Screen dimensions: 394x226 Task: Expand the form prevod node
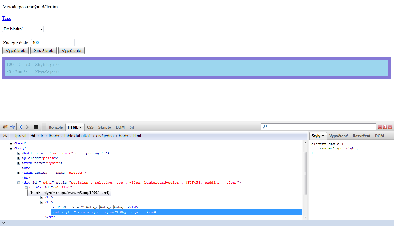(x=19, y=173)
